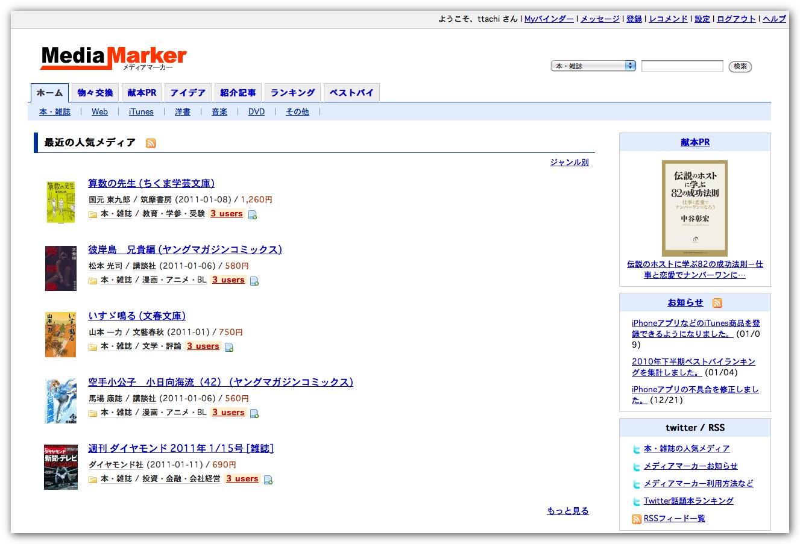
Task: Click the ログアウト link in top bar
Action: click(736, 19)
